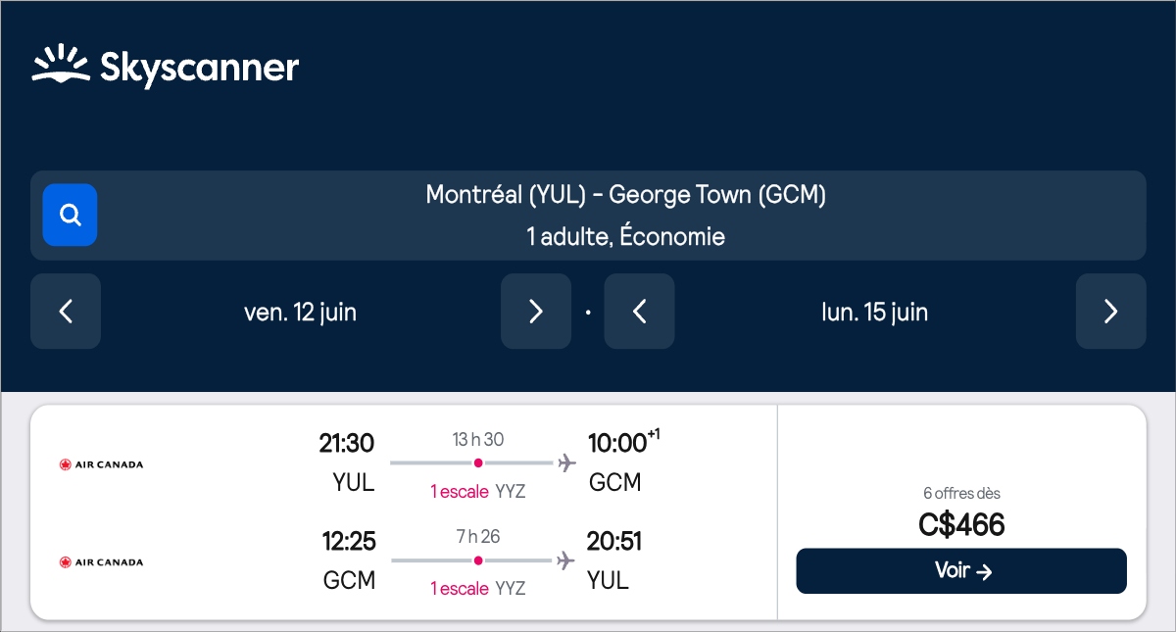Click the airplane icon on the outbound leg

tap(566, 462)
